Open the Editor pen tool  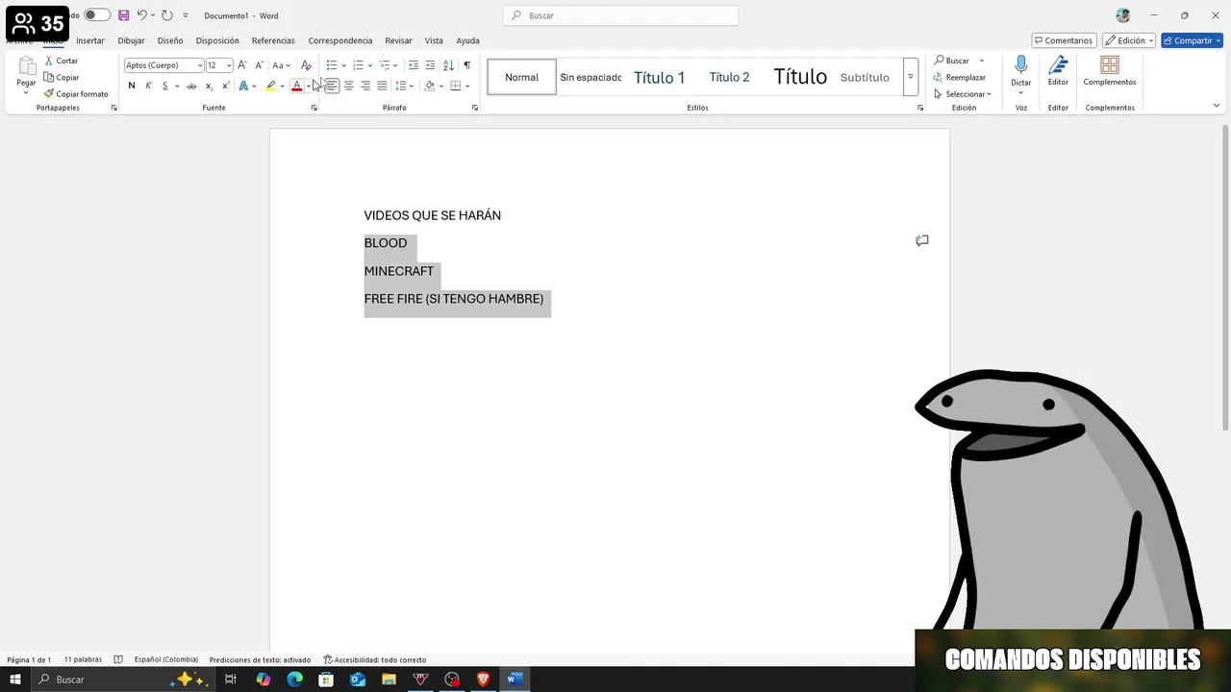click(1058, 71)
